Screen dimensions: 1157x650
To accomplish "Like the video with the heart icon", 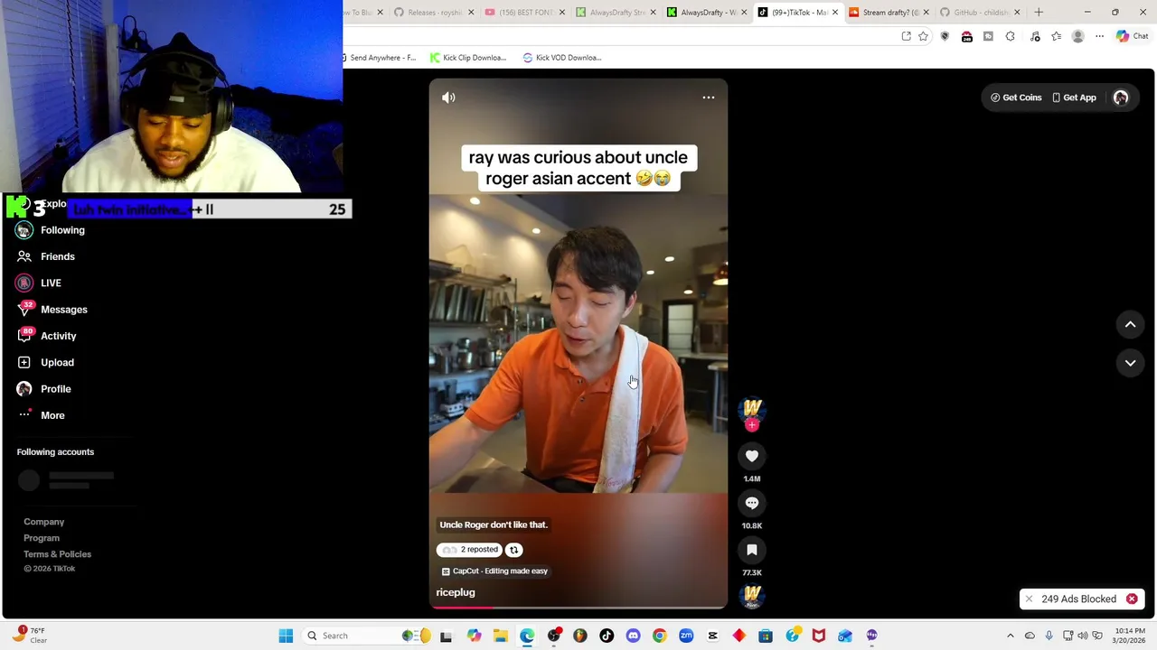I will coord(752,456).
